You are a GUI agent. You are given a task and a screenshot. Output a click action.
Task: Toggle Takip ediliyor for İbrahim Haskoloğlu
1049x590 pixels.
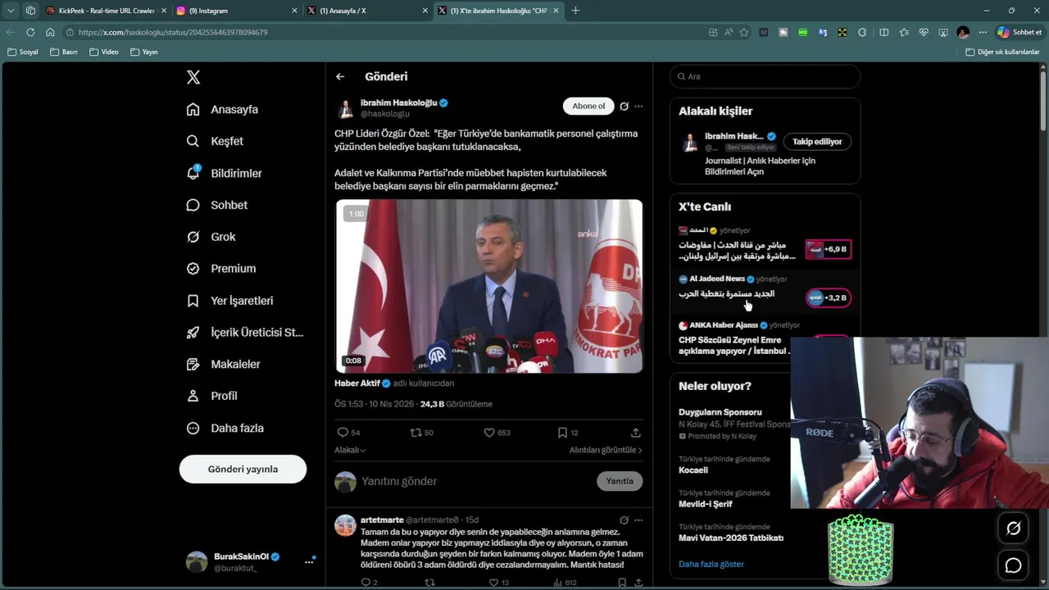coord(817,142)
